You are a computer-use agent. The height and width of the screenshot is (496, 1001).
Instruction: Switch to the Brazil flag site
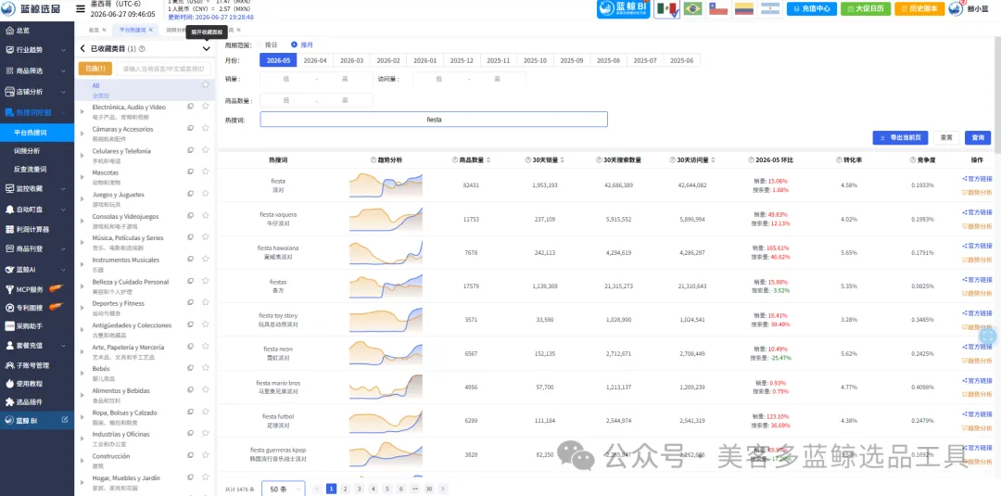[x=692, y=9]
